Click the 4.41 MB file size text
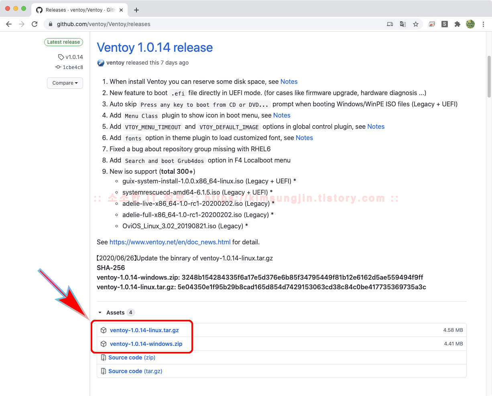The height and width of the screenshot is (396, 492). tap(453, 344)
